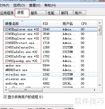The width and height of the screenshot is (105, 109).
Task: Open the 查看(V) menu
Action: pos(35,5)
